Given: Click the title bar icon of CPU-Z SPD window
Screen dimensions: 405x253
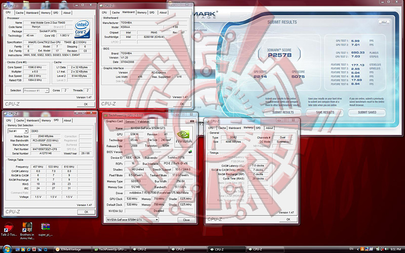Looking at the screenshot, I should pos(6,113).
